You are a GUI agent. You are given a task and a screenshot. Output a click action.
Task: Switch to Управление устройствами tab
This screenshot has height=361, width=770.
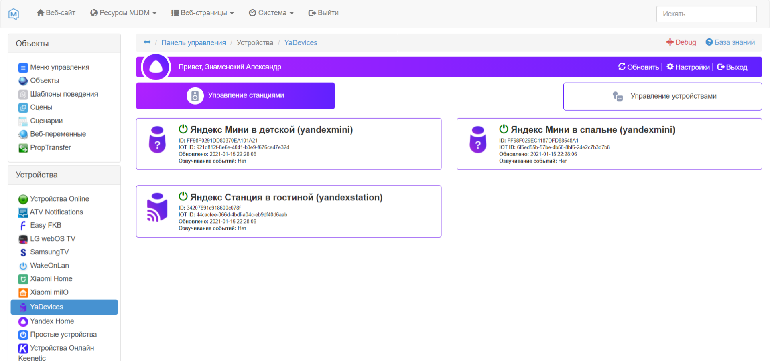click(662, 96)
